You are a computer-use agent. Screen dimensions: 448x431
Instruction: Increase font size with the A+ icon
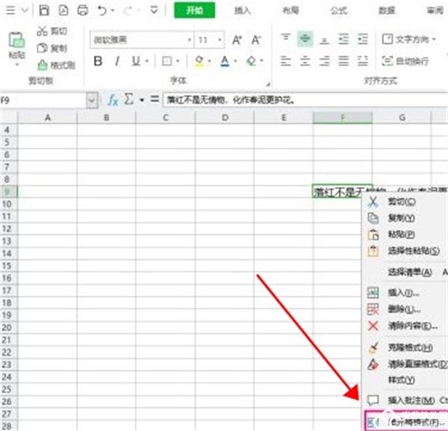[x=237, y=40]
